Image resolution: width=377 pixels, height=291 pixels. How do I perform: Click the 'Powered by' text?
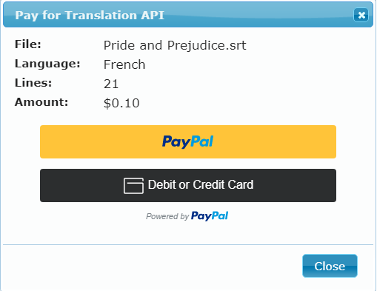click(167, 216)
